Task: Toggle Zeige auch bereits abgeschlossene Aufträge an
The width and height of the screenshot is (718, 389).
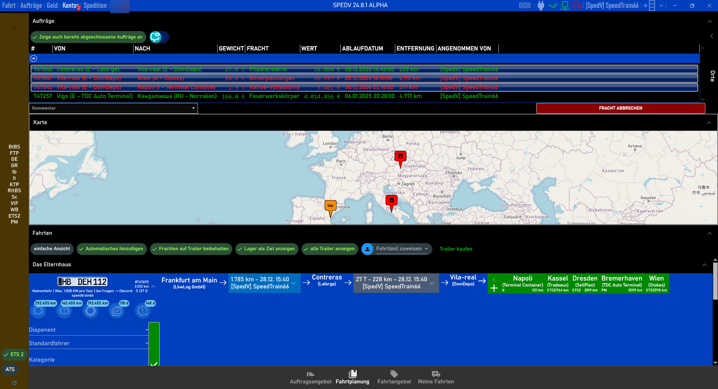Action: point(88,37)
